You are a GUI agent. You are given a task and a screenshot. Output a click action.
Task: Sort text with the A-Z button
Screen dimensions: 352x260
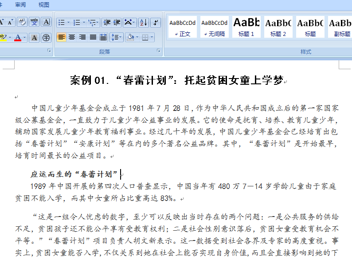pyautogui.click(x=143, y=22)
